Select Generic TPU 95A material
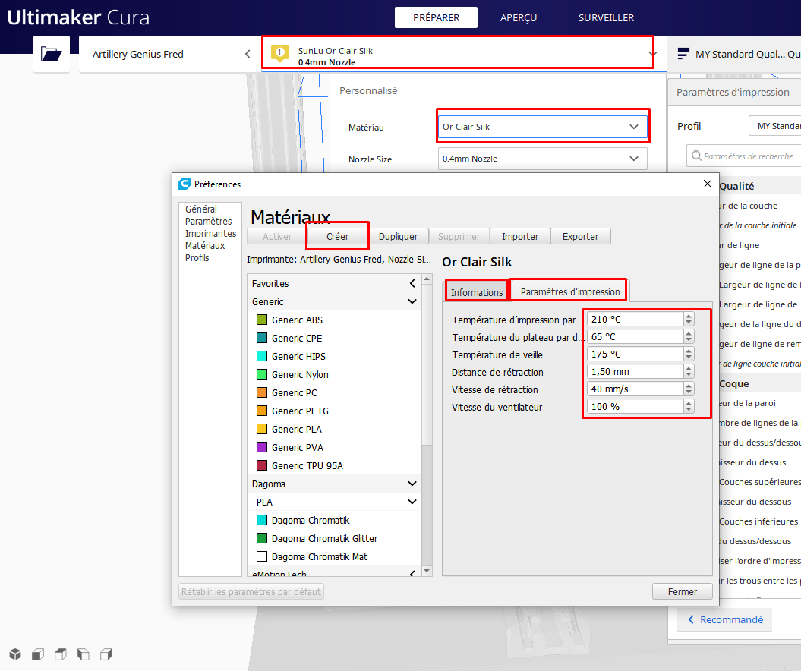 [x=335, y=465]
